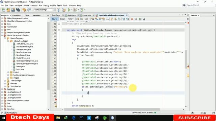The width and height of the screenshot is (216, 121).
Task: Switch to Design view
Action: (62, 19)
